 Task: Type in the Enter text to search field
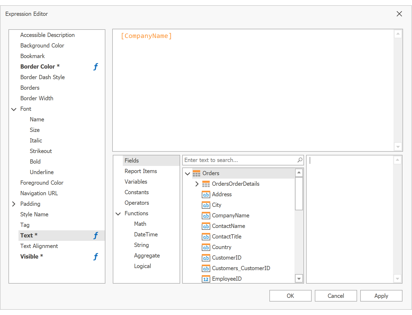click(x=239, y=160)
